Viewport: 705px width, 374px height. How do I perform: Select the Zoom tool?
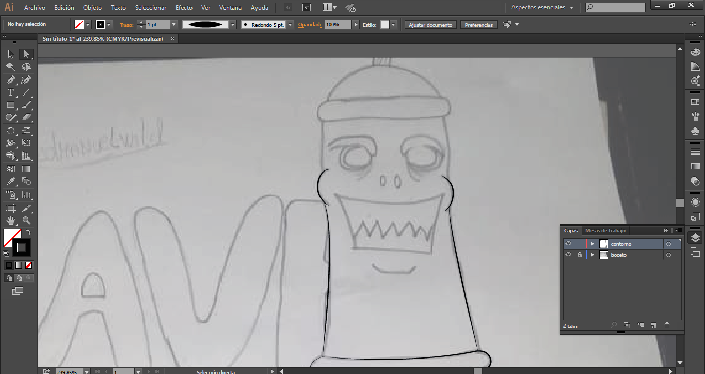click(x=26, y=220)
